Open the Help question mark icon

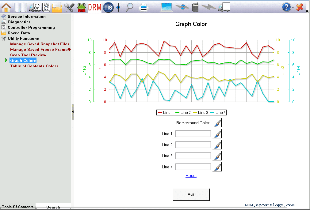[x=286, y=7]
